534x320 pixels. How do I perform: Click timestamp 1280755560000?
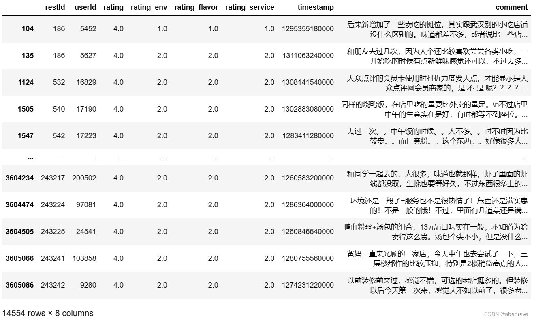click(x=308, y=258)
